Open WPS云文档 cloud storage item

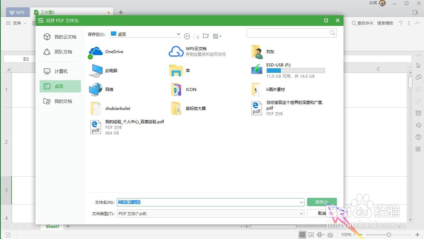197,51
